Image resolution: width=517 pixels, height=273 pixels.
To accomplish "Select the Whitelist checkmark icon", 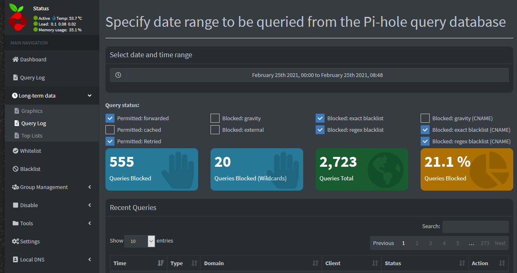I will point(16,151).
